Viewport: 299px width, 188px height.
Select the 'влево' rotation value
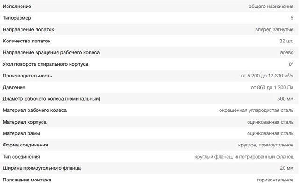[x=286, y=53]
